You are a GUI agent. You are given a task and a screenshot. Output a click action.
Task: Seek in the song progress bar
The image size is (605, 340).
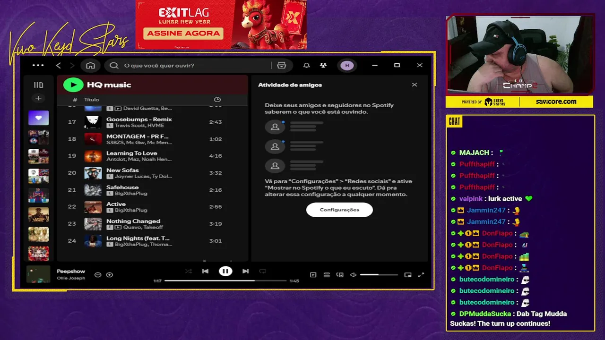225,280
